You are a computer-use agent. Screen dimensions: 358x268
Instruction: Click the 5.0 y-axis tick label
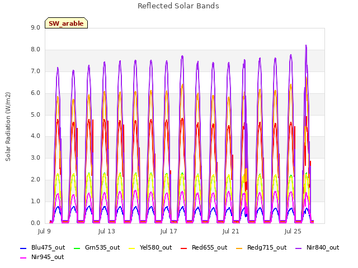[x=35, y=114]
